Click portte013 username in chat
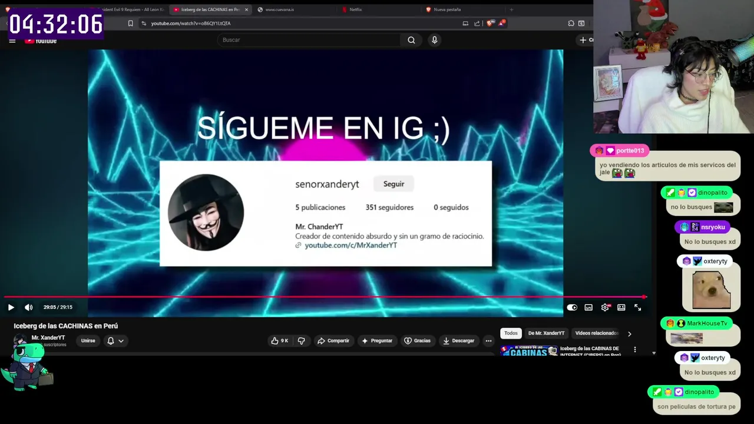This screenshot has height=424, width=754. coord(630,151)
